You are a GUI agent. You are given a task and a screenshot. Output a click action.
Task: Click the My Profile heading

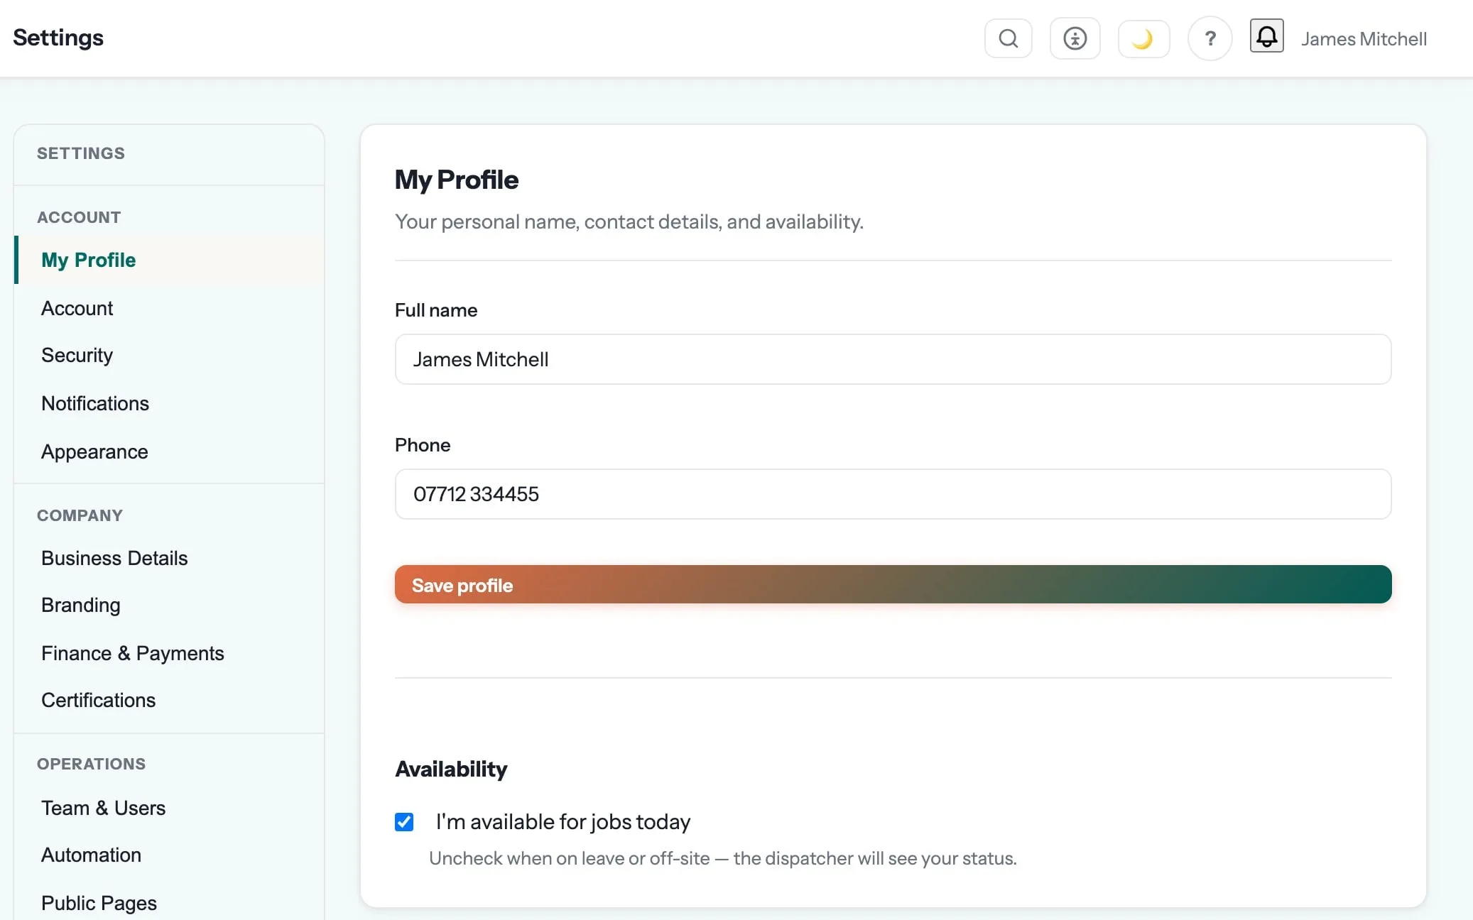(457, 180)
